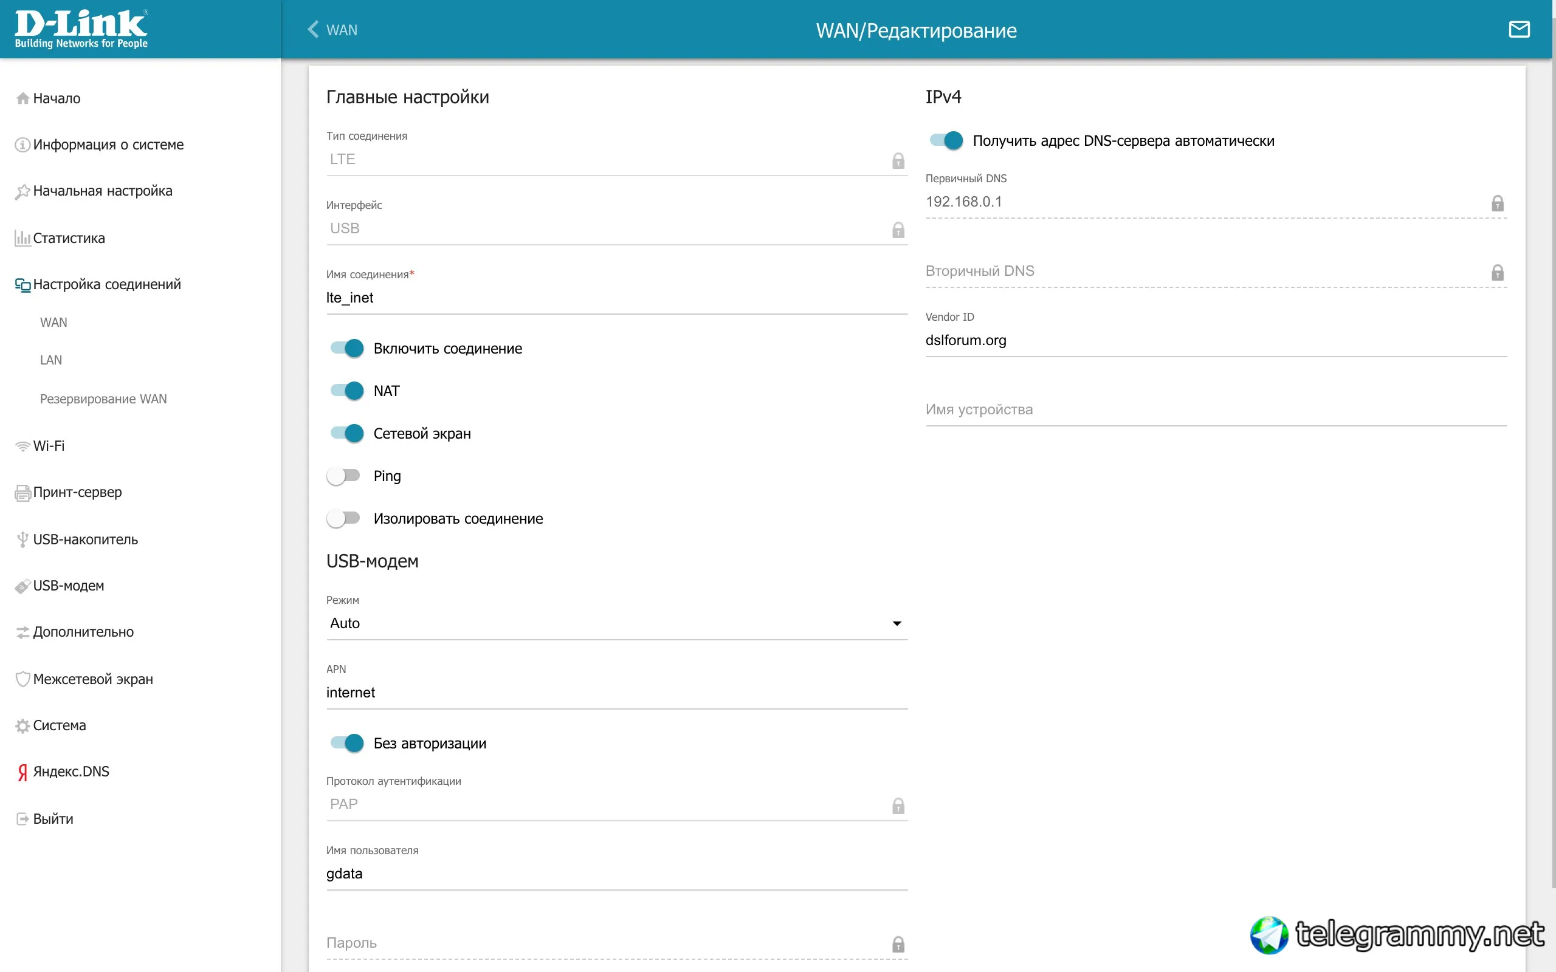
Task: Toggle automatic DNS-server address switch
Action: click(946, 140)
